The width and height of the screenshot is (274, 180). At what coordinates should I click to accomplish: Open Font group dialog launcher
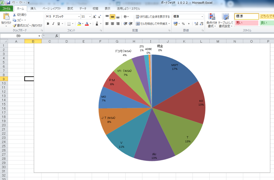[x=101, y=30]
